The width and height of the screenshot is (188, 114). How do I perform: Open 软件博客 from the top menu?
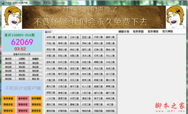153,32
